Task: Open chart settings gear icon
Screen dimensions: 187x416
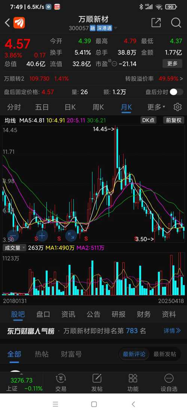Action: [x=178, y=107]
